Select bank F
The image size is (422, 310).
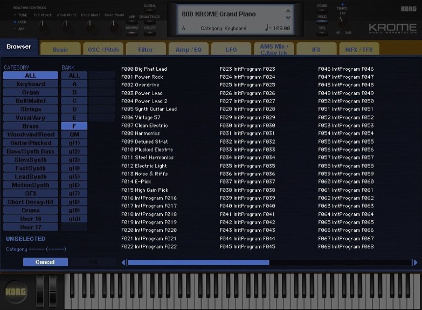point(74,126)
